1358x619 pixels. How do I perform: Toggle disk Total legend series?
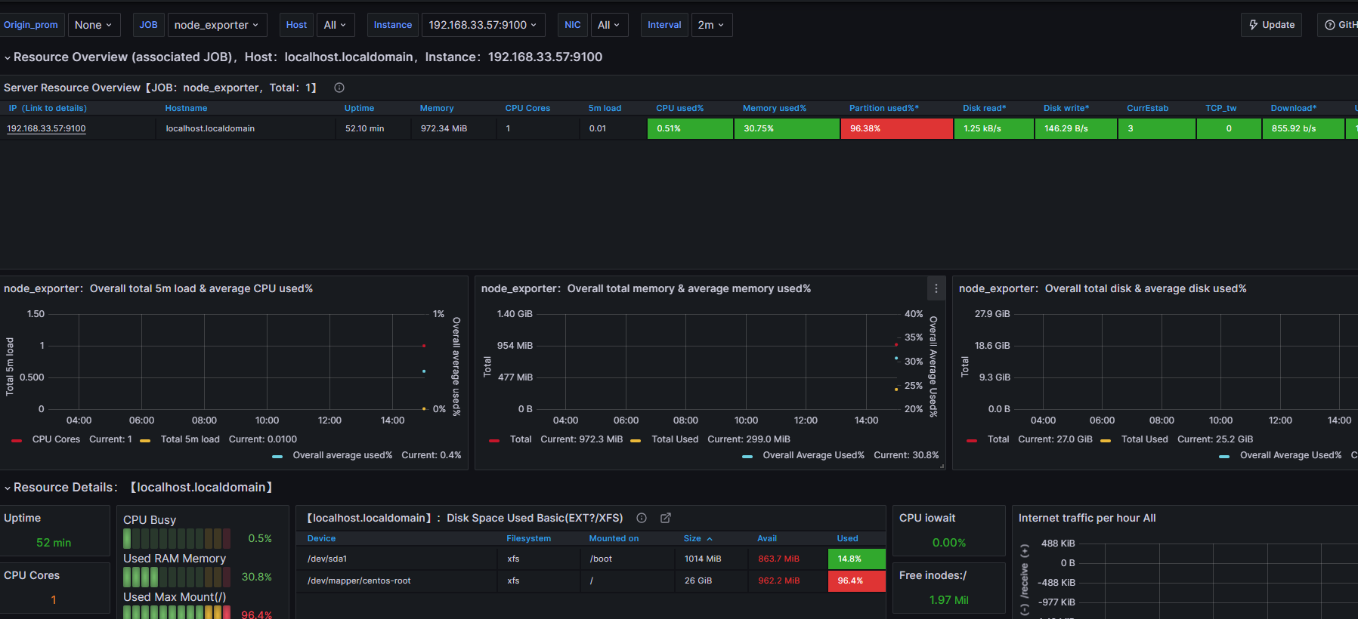point(998,439)
